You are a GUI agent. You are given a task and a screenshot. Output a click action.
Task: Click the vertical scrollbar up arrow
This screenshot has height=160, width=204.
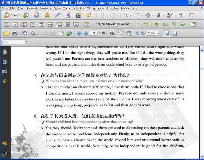point(202,50)
